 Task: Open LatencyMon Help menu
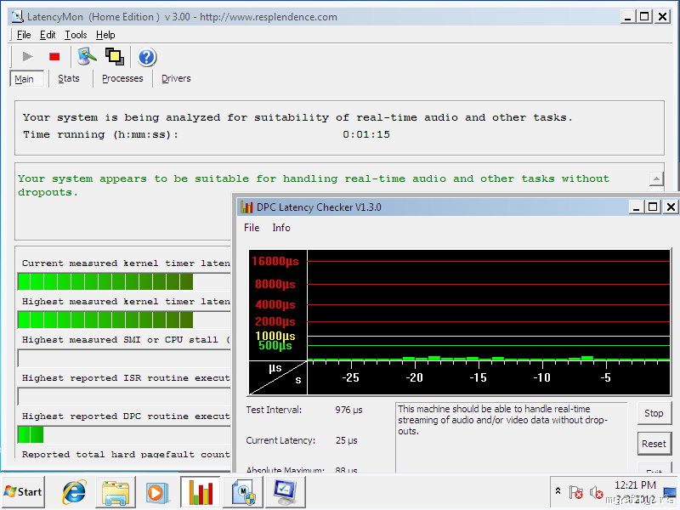[105, 35]
